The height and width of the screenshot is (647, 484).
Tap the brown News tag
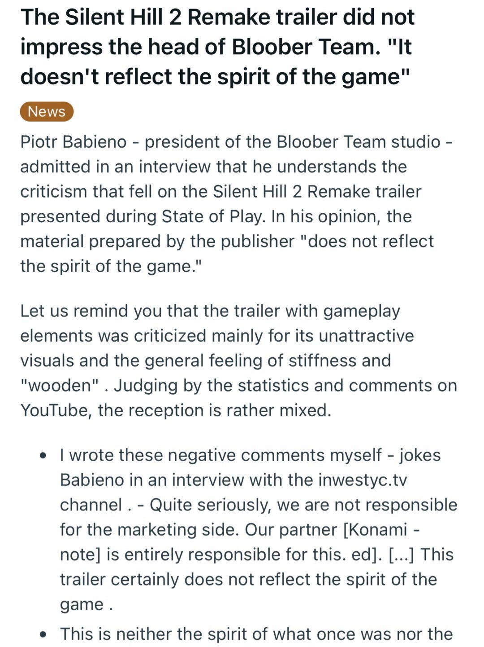[x=47, y=112]
